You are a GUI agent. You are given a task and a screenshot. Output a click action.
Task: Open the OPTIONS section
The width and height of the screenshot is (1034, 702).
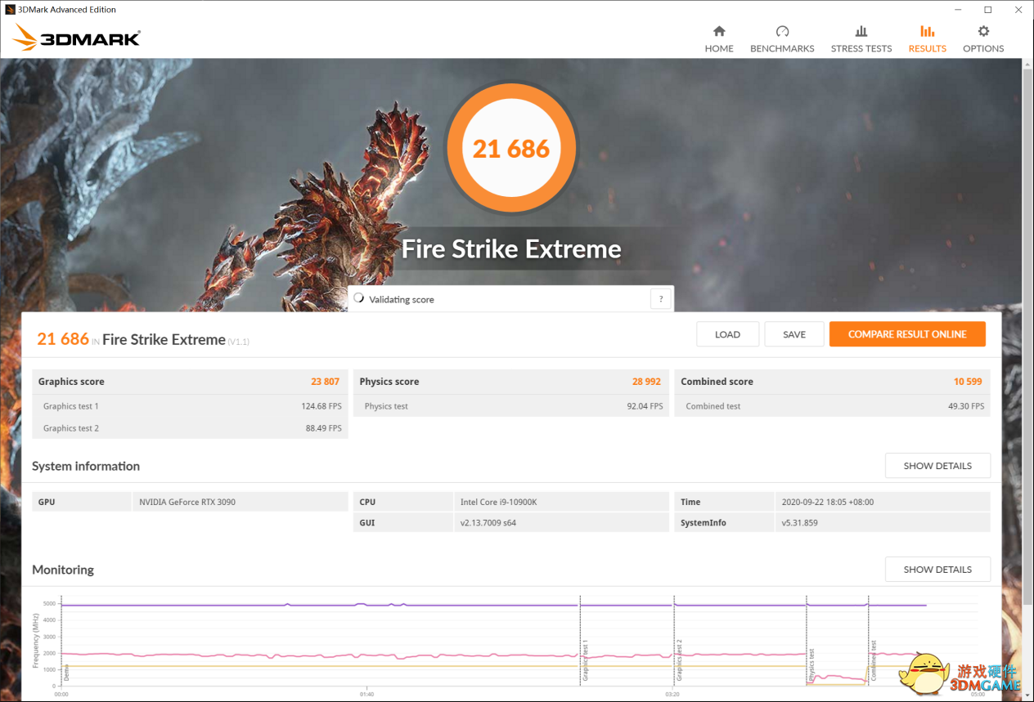click(983, 39)
